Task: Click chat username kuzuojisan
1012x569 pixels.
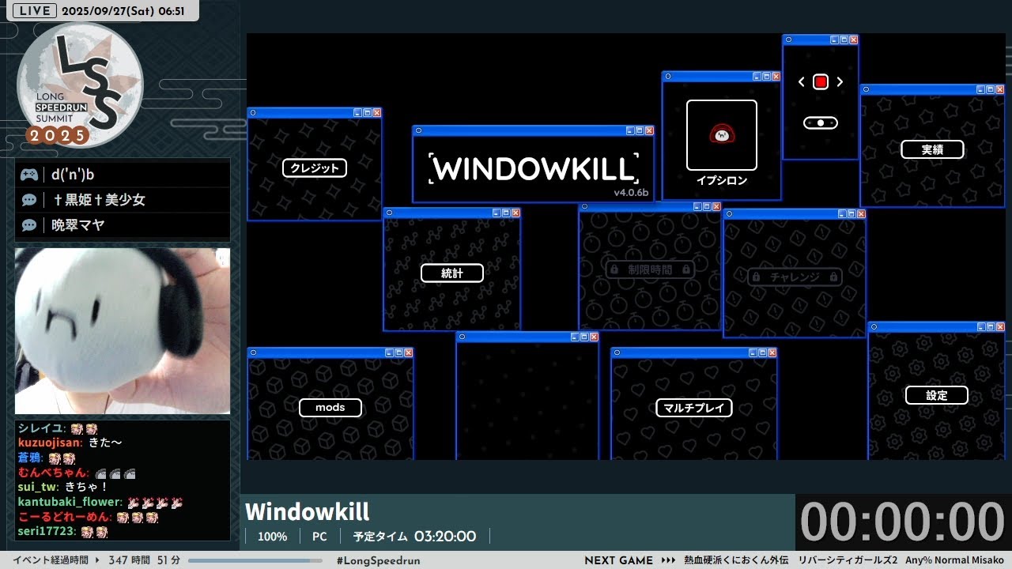Action: tap(51, 443)
